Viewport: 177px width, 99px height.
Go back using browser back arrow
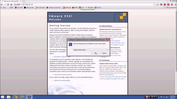[2, 5]
